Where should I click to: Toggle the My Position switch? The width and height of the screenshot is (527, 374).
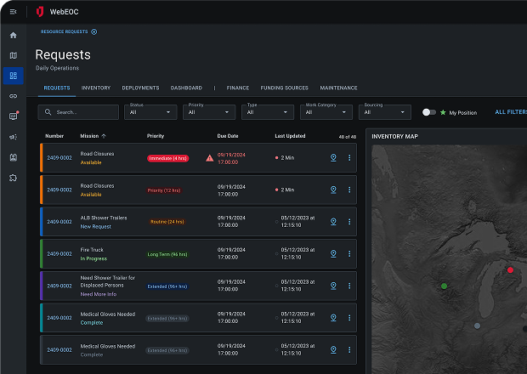point(430,112)
